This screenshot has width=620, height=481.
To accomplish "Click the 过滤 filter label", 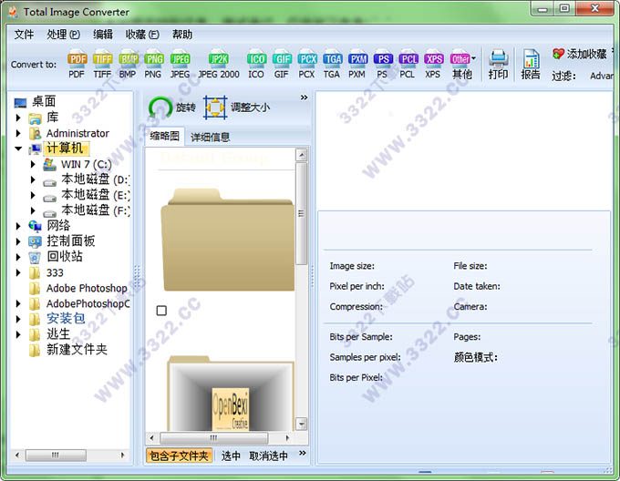I will click(563, 76).
